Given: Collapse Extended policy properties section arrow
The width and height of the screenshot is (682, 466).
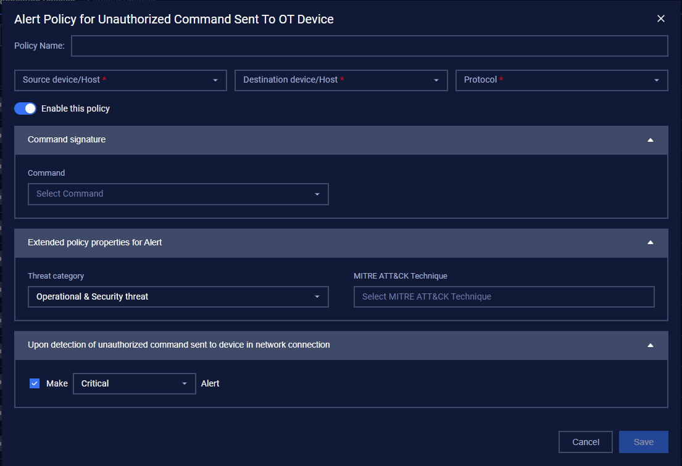Looking at the screenshot, I should point(650,243).
